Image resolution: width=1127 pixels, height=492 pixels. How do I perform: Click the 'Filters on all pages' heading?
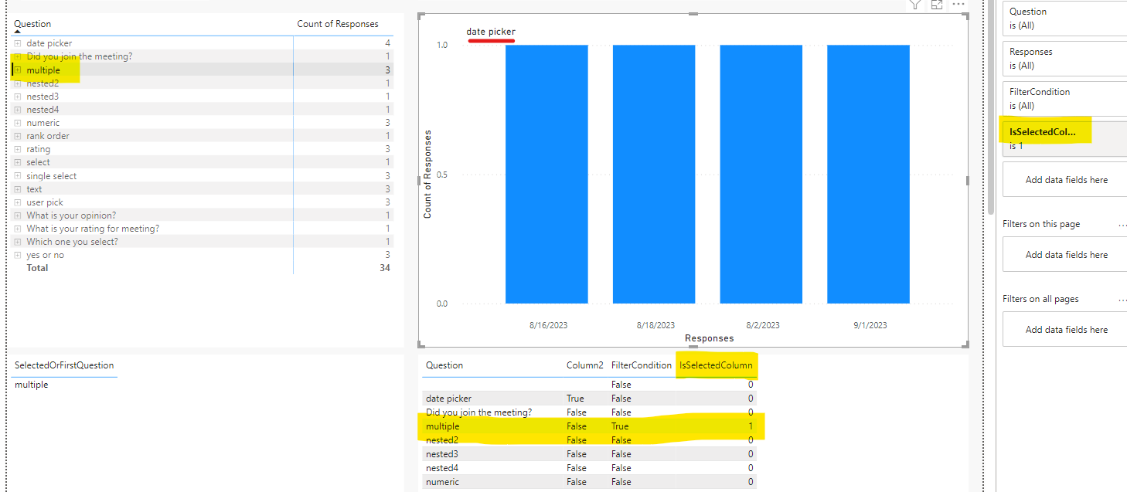click(x=1040, y=299)
